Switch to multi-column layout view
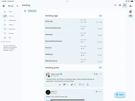 (x=120, y=5)
